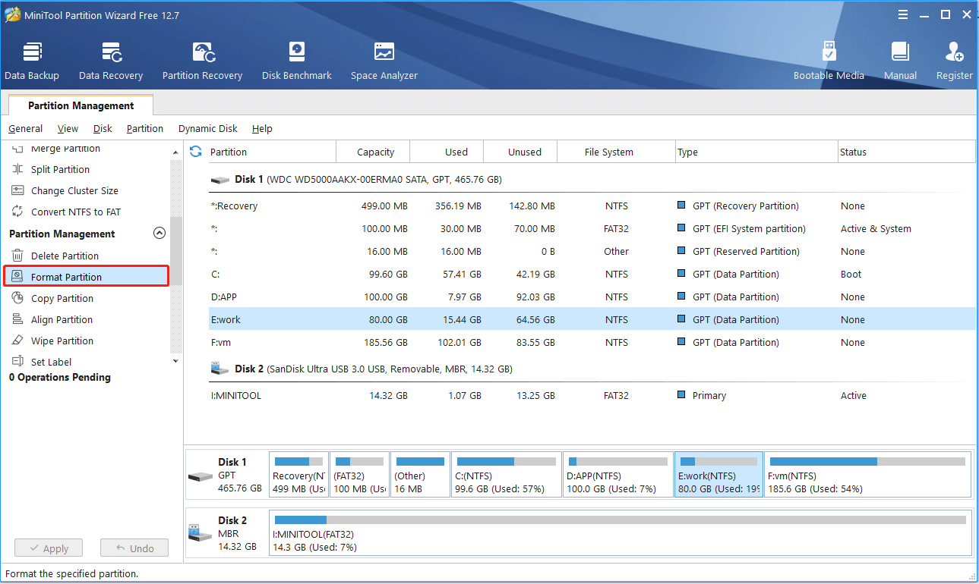Open the hamburger menu in the title bar
979x584 pixels.
[902, 14]
